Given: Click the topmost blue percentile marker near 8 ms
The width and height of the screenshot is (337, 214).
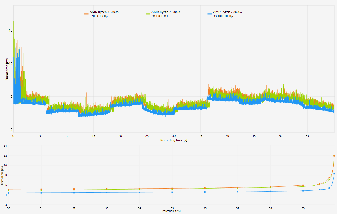Looking at the screenshot, I should pos(334,174).
